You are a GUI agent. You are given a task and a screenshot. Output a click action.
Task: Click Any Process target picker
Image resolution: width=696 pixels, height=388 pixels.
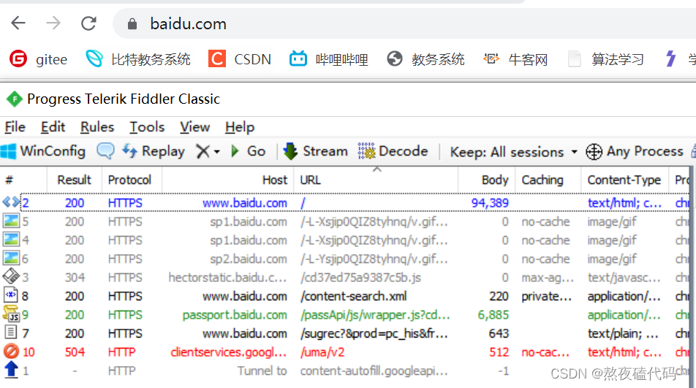point(635,152)
